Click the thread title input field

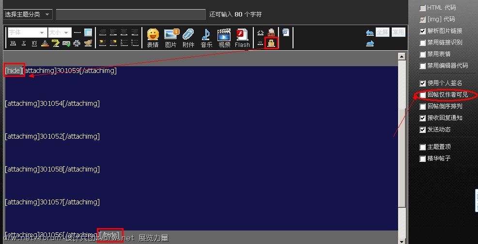131,14
